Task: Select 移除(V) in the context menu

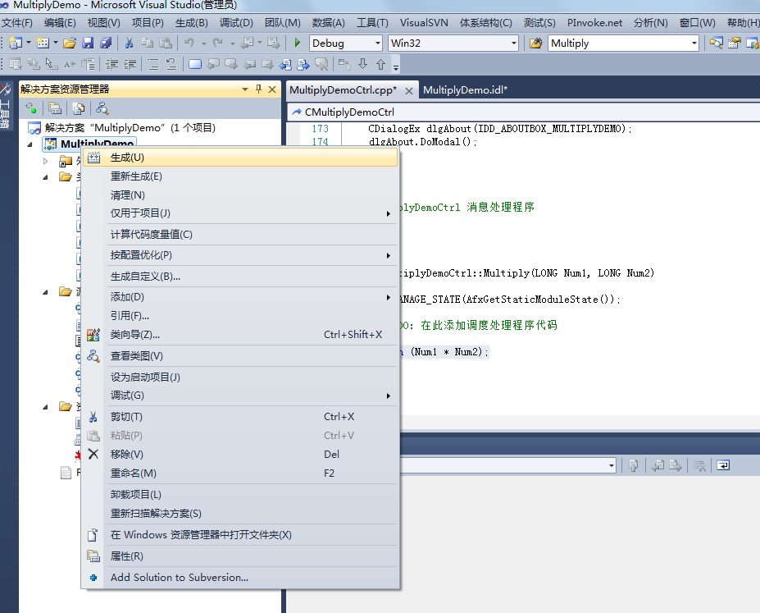Action: [x=240, y=455]
